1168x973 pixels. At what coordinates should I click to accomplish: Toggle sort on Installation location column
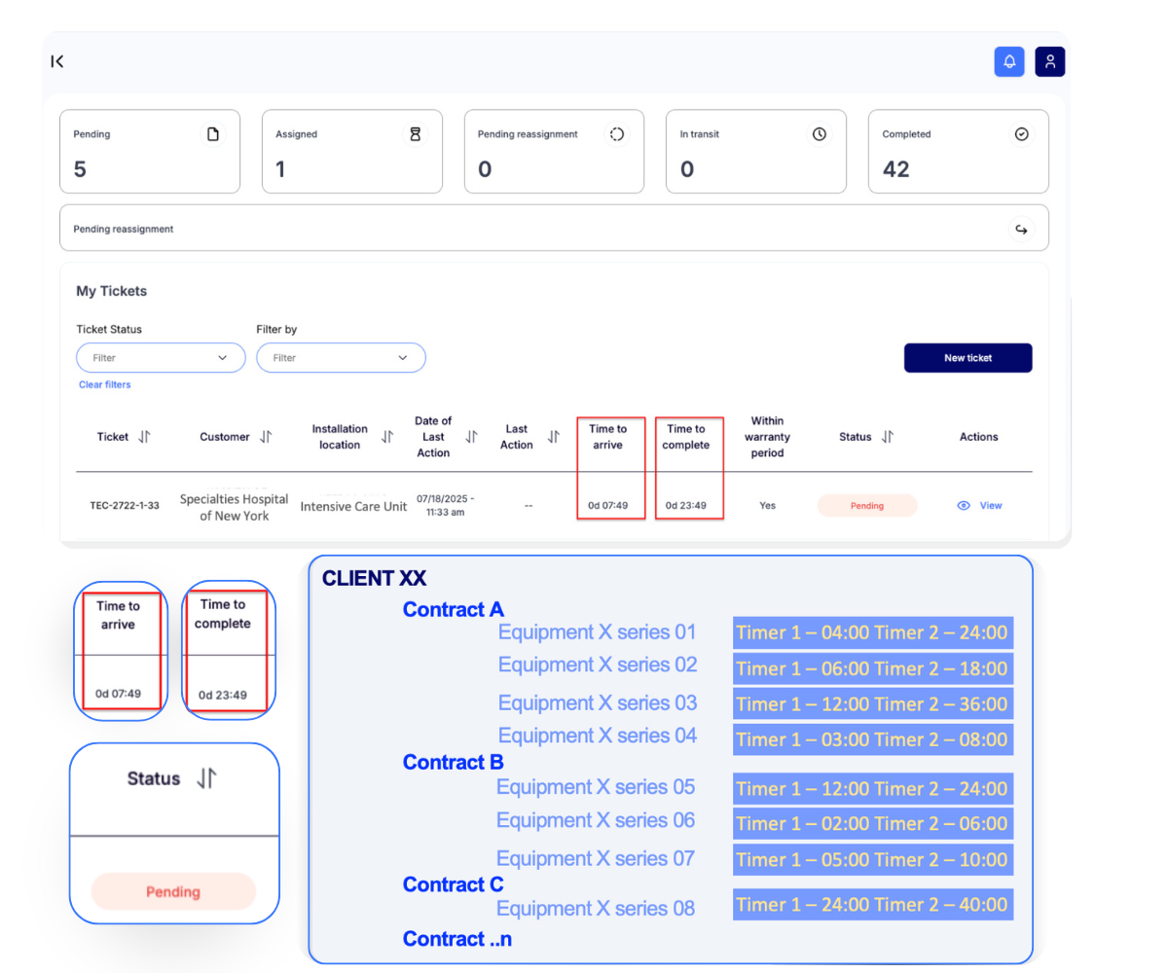click(x=387, y=437)
